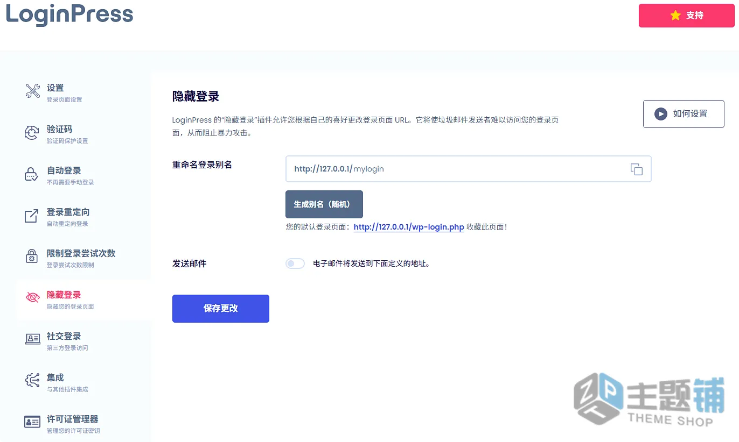Open the 集成 menu label
This screenshot has width=739, height=442.
tap(55, 377)
